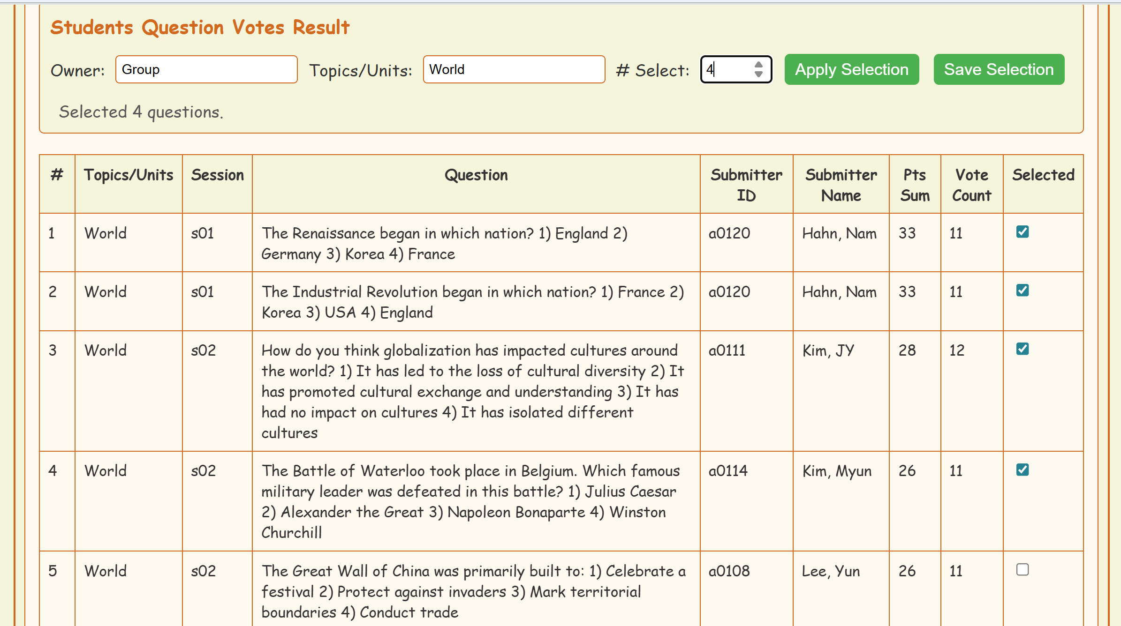Focus the Owner input field
Image resolution: width=1121 pixels, height=626 pixels.
click(x=206, y=69)
